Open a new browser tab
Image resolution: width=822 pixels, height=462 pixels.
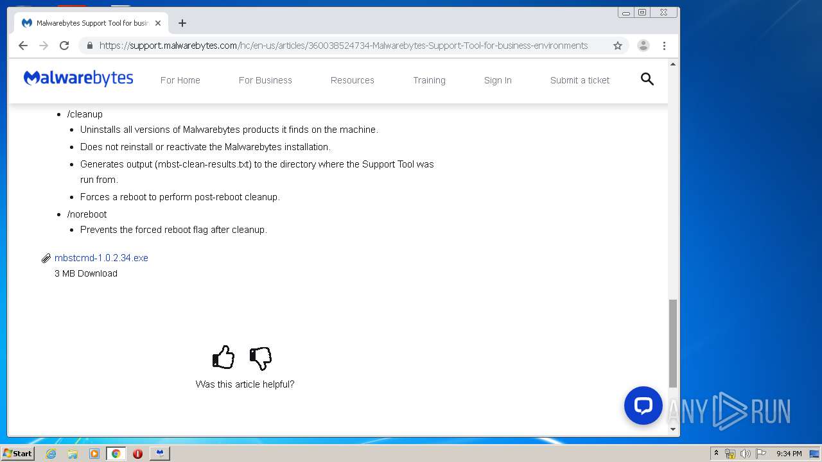[182, 23]
